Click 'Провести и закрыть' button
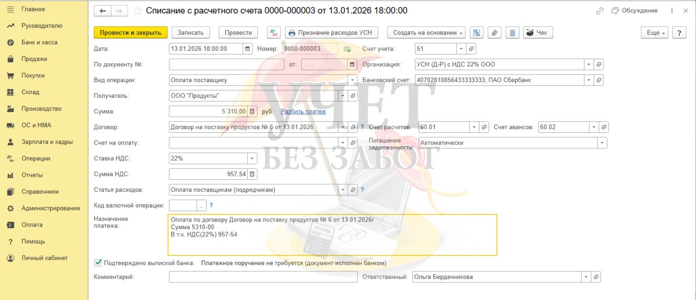Viewport: 696px width, 300px height. pos(130,33)
